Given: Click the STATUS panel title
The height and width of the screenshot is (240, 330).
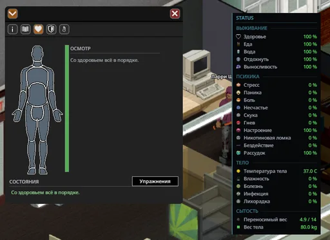Looking at the screenshot, I should click(245, 18).
